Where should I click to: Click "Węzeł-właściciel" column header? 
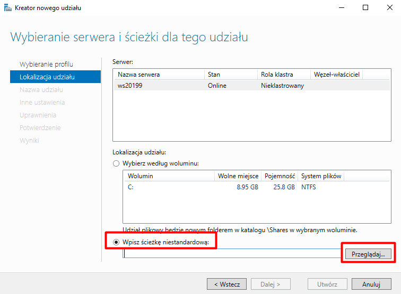[x=337, y=75]
